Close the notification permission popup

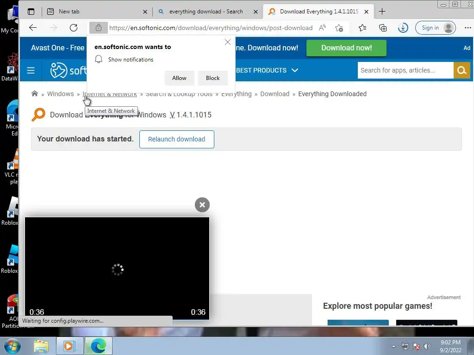point(228,42)
